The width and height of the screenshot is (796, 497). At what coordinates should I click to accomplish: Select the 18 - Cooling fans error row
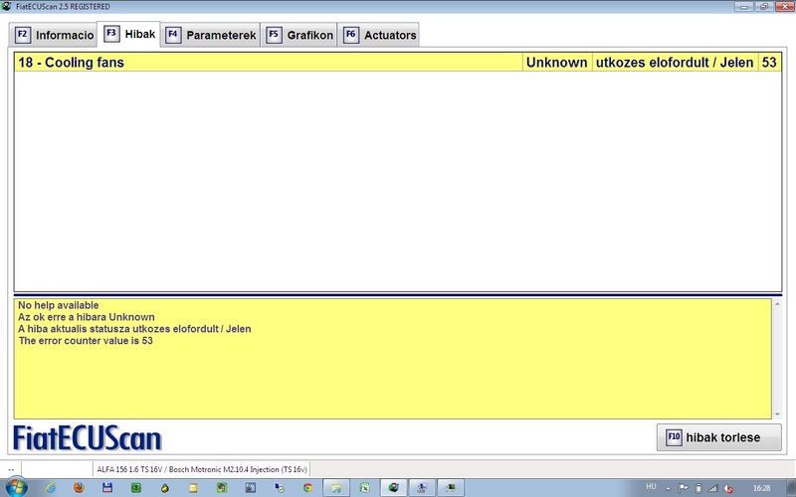point(269,63)
